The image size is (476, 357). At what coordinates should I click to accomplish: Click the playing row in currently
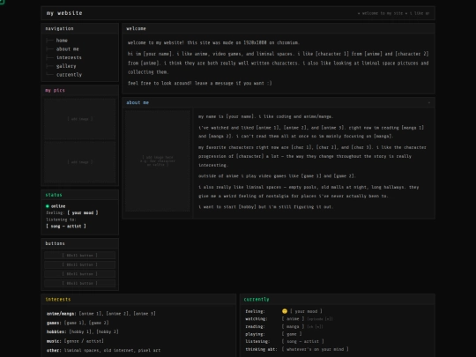coord(273,334)
